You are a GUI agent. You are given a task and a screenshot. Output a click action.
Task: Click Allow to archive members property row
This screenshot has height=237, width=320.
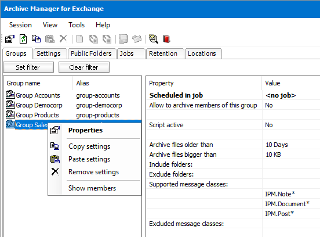[203, 105]
